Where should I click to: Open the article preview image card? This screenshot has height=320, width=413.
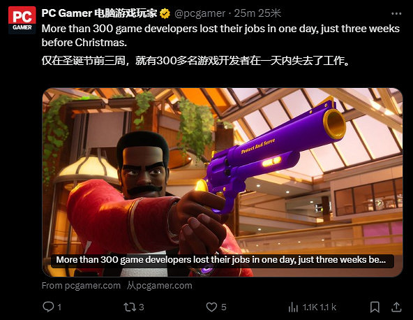coord(223,182)
